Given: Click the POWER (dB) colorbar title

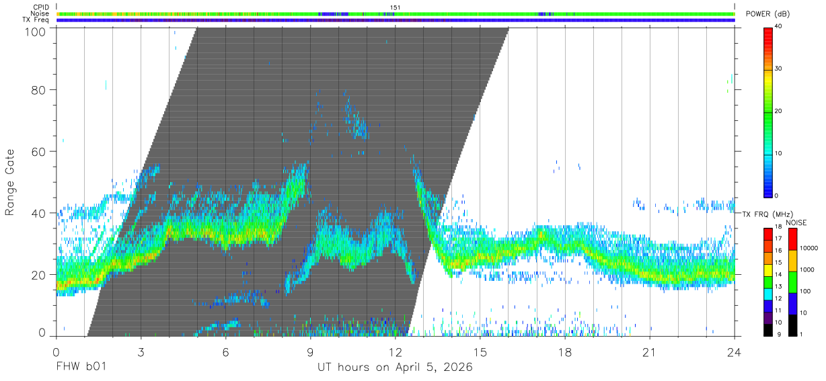Looking at the screenshot, I should tap(767, 14).
